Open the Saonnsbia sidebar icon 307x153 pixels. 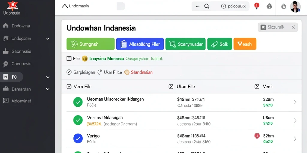(6, 51)
